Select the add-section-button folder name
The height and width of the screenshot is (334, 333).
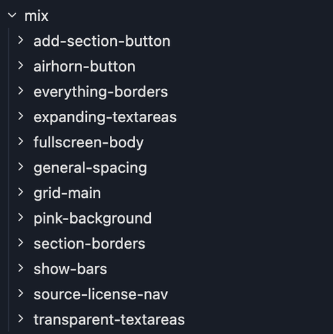pos(102,41)
